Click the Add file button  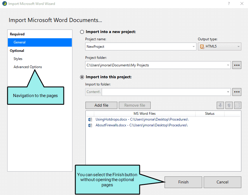(x=101, y=105)
